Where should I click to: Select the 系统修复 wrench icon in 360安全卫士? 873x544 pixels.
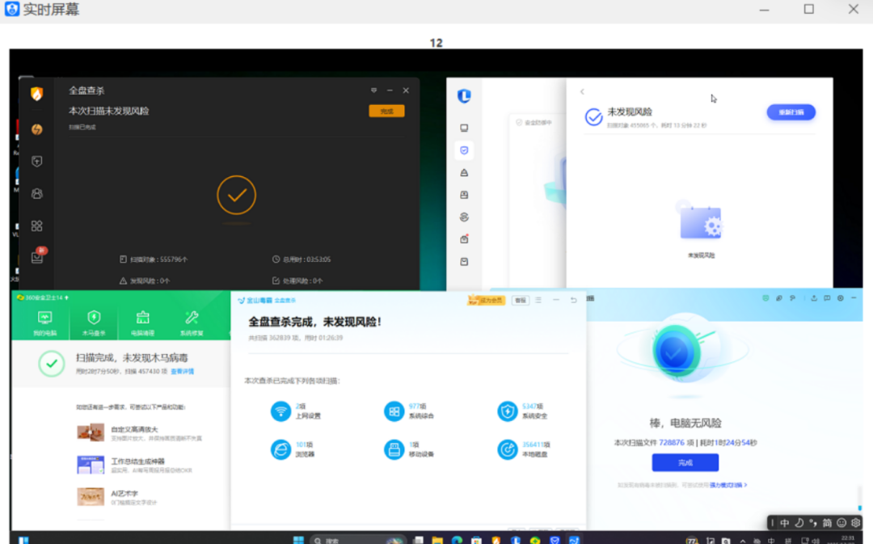click(x=192, y=320)
